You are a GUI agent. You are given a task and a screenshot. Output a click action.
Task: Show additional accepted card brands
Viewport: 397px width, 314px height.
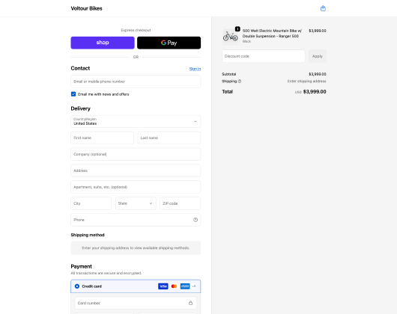click(x=194, y=286)
